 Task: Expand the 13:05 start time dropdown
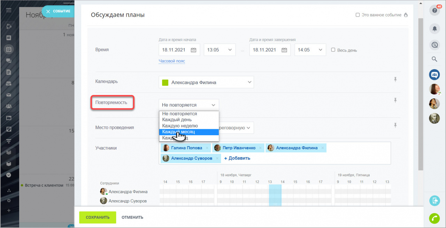point(220,50)
